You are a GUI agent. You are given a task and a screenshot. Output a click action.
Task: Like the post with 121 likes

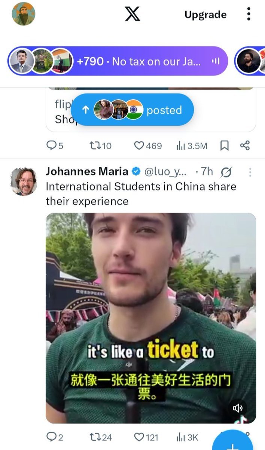tap(146, 437)
